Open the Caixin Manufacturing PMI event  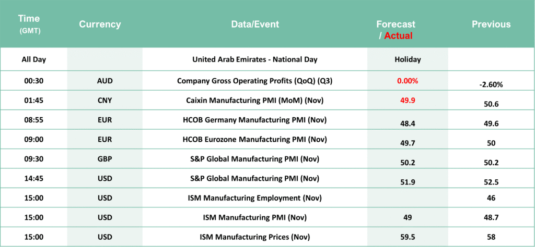[255, 100]
